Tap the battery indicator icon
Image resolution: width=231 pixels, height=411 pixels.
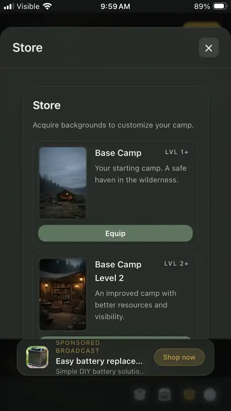[x=220, y=6]
